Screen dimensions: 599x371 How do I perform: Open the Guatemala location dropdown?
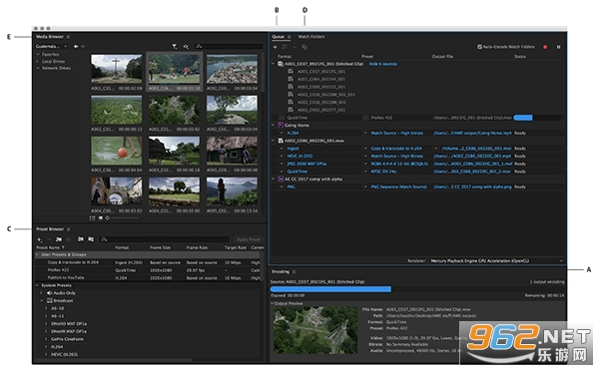coord(52,46)
